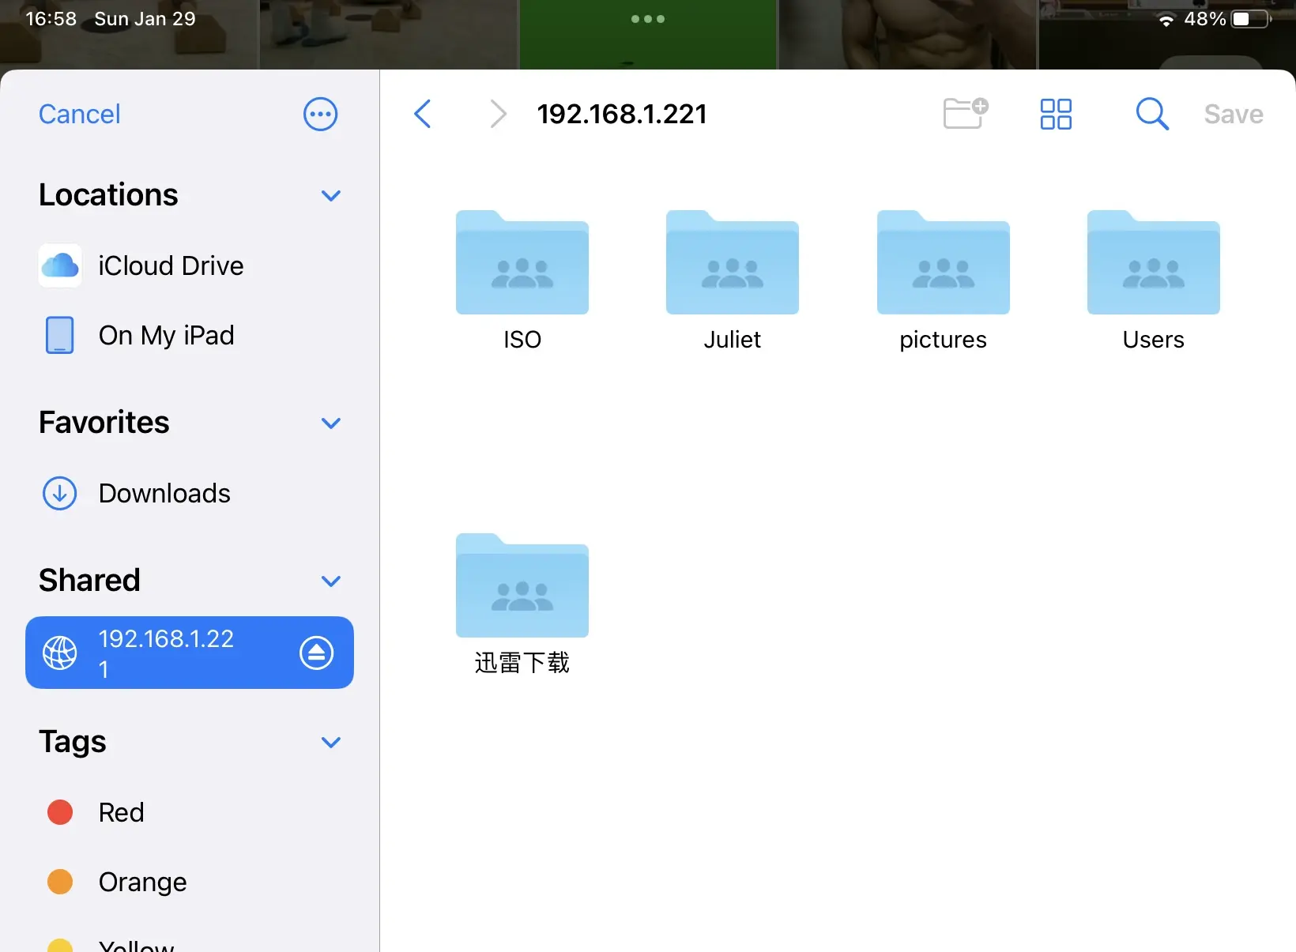Screen dimensions: 1296x952
Task: Open the Juliet folder
Action: pos(732,277)
